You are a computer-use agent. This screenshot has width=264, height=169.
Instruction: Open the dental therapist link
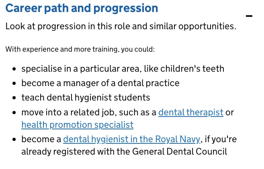pyautogui.click(x=191, y=112)
